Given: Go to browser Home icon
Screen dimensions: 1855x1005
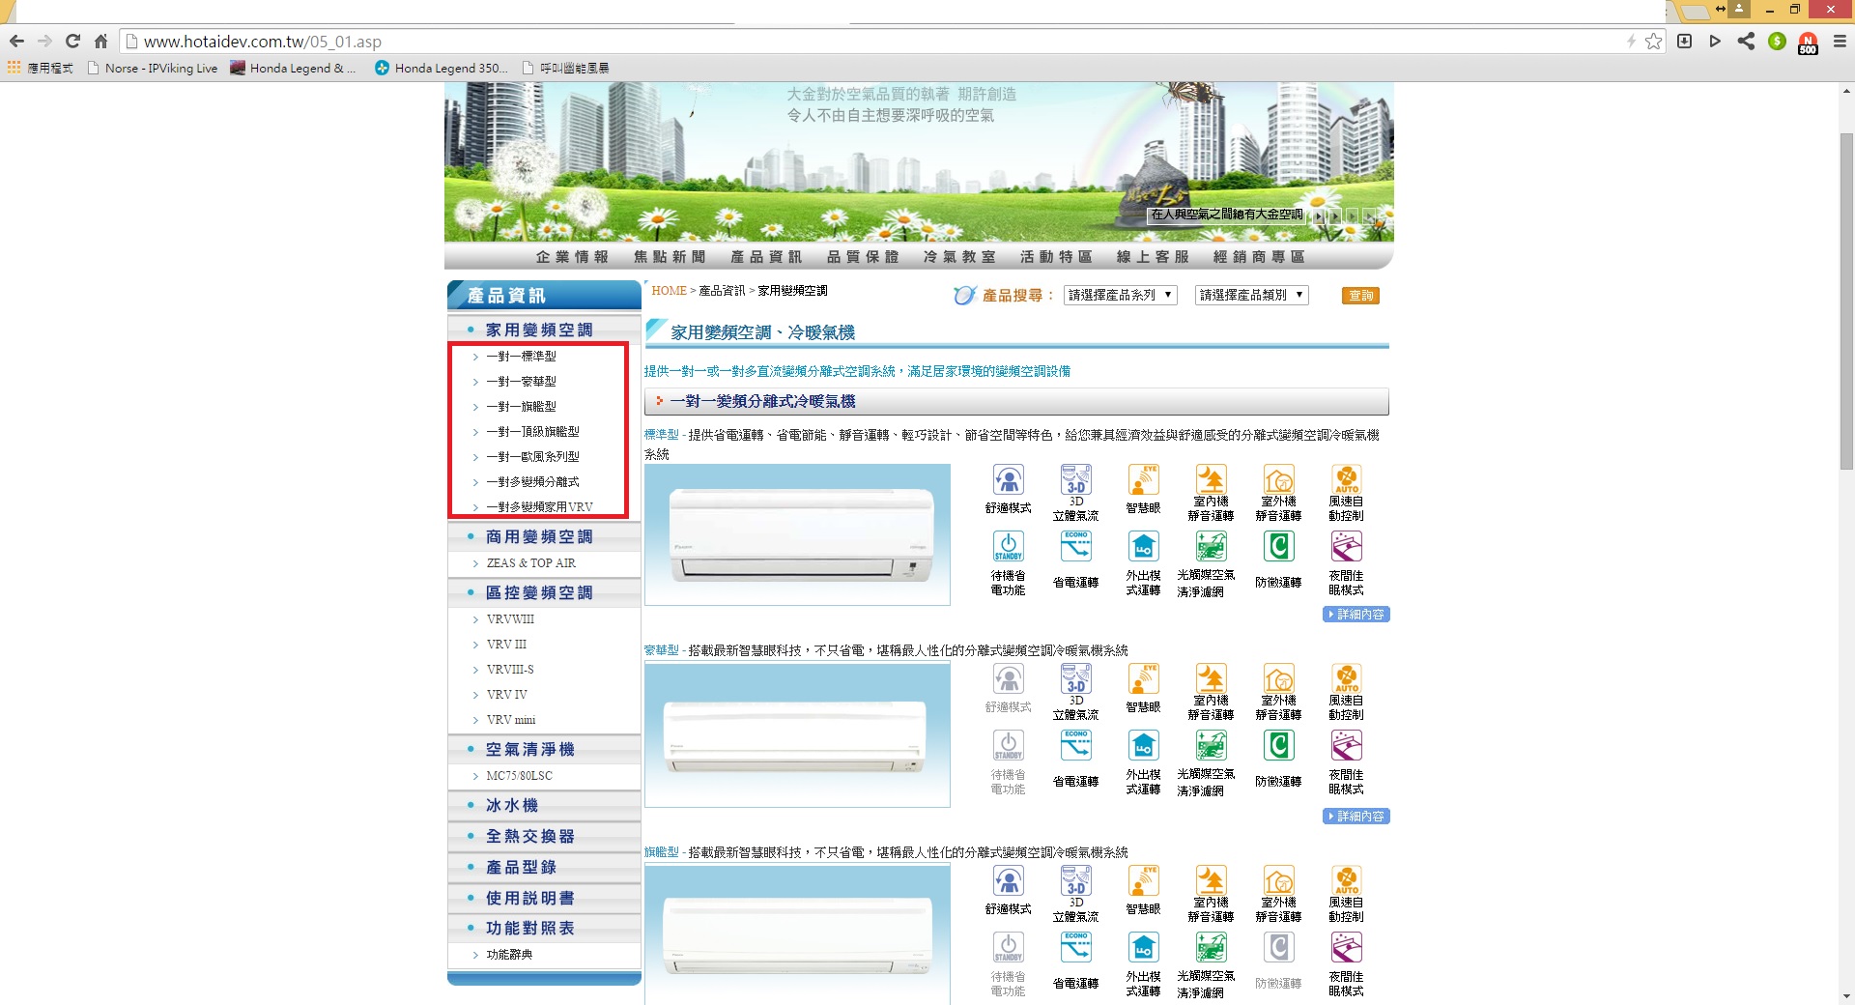Looking at the screenshot, I should pos(100,42).
